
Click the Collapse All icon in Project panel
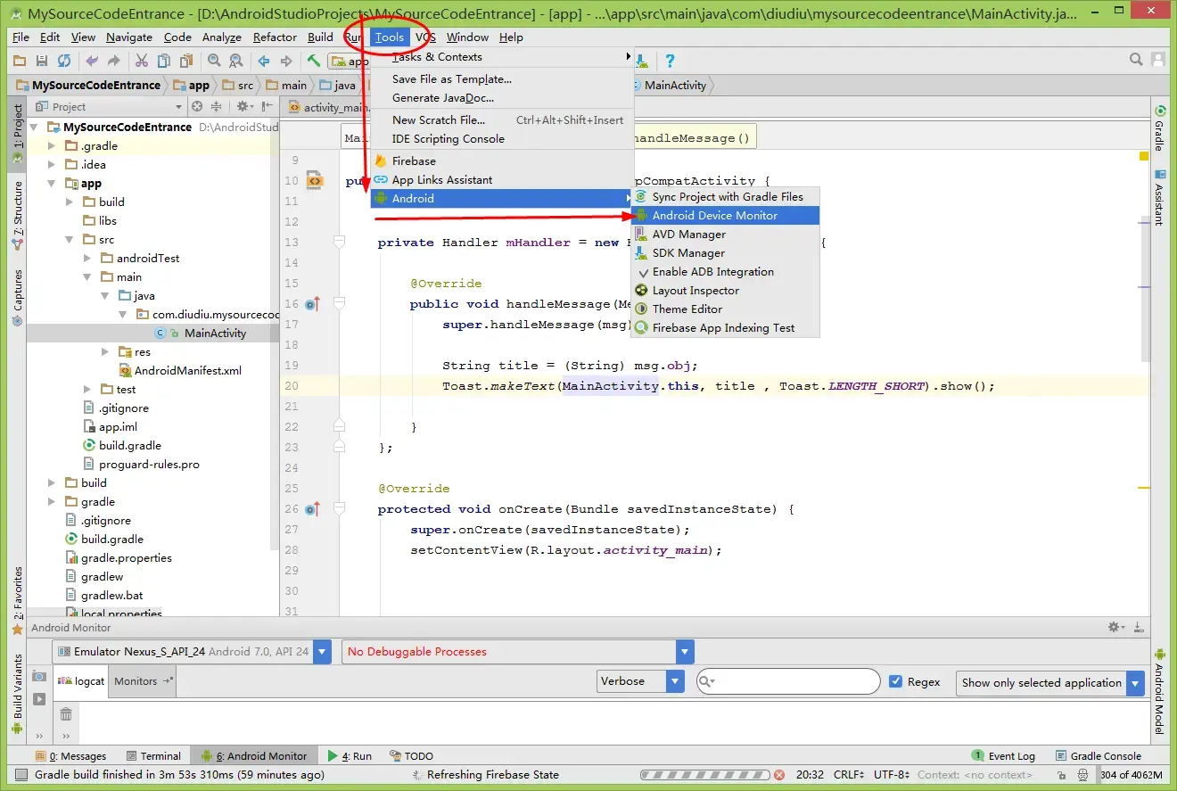[218, 106]
